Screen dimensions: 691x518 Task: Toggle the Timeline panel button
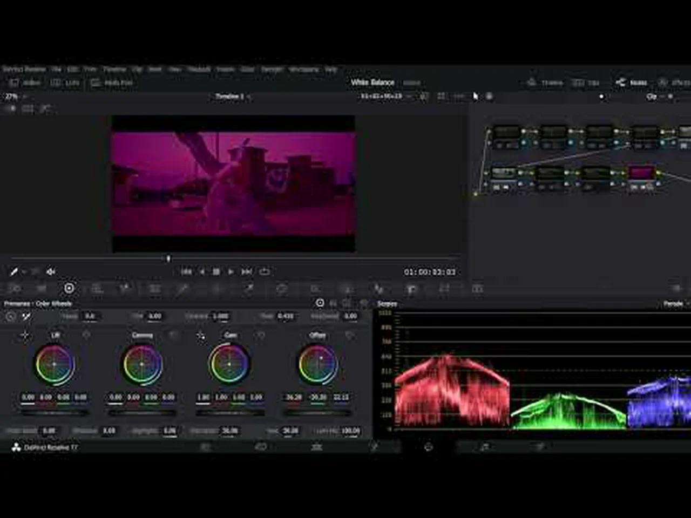point(545,83)
